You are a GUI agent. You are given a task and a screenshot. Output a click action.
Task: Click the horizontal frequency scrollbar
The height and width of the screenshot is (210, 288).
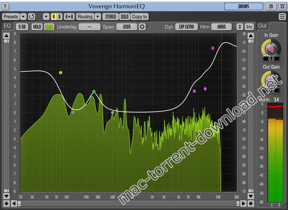[129, 204]
